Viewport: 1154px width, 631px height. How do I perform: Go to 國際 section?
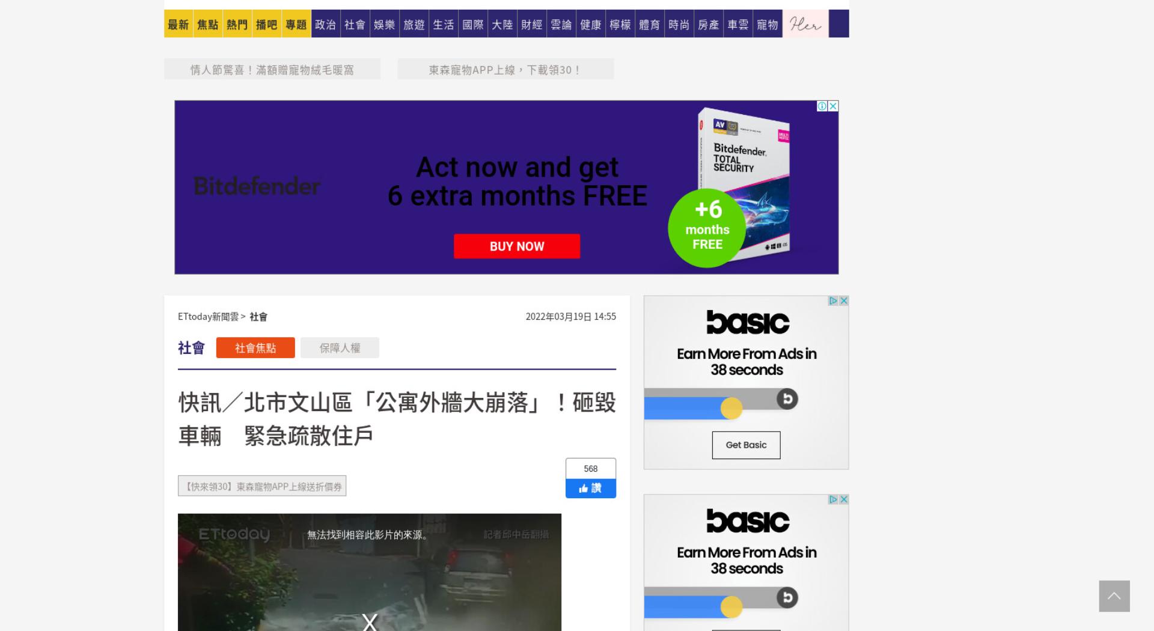(473, 24)
